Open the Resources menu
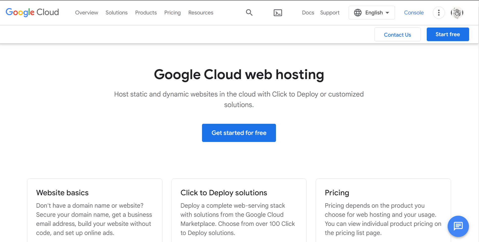The width and height of the screenshot is (479, 242). 201,13
